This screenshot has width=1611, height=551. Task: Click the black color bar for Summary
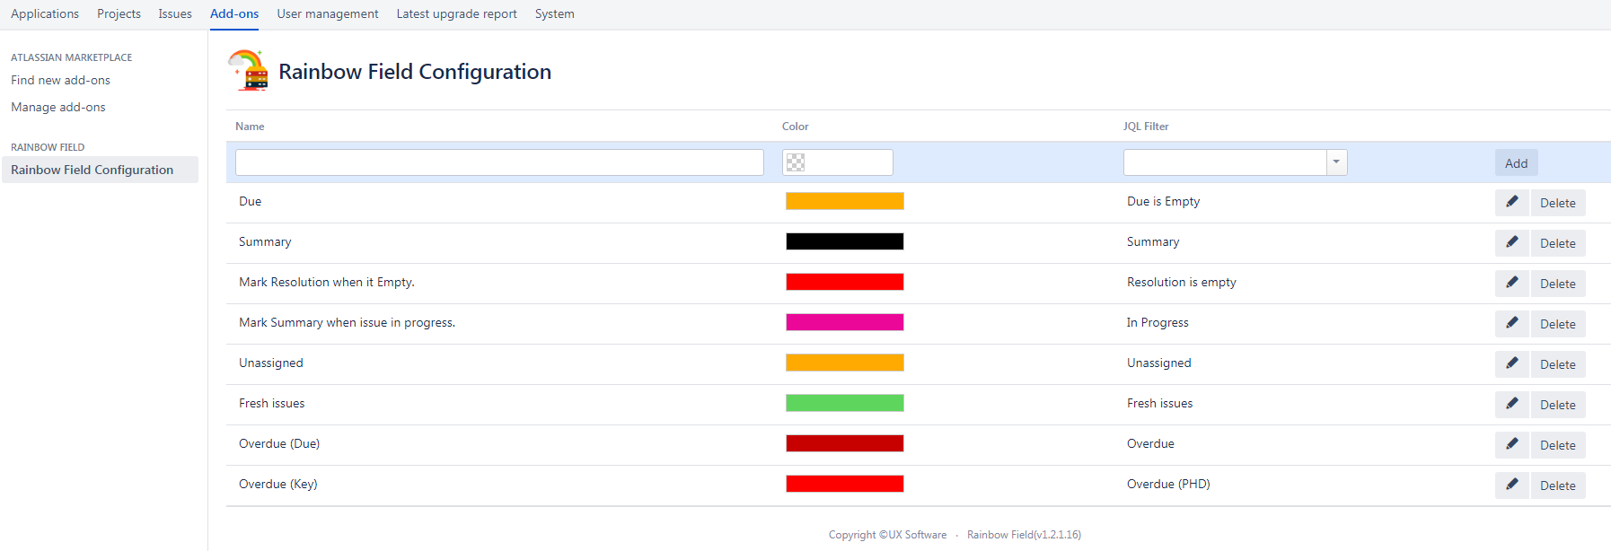(845, 241)
